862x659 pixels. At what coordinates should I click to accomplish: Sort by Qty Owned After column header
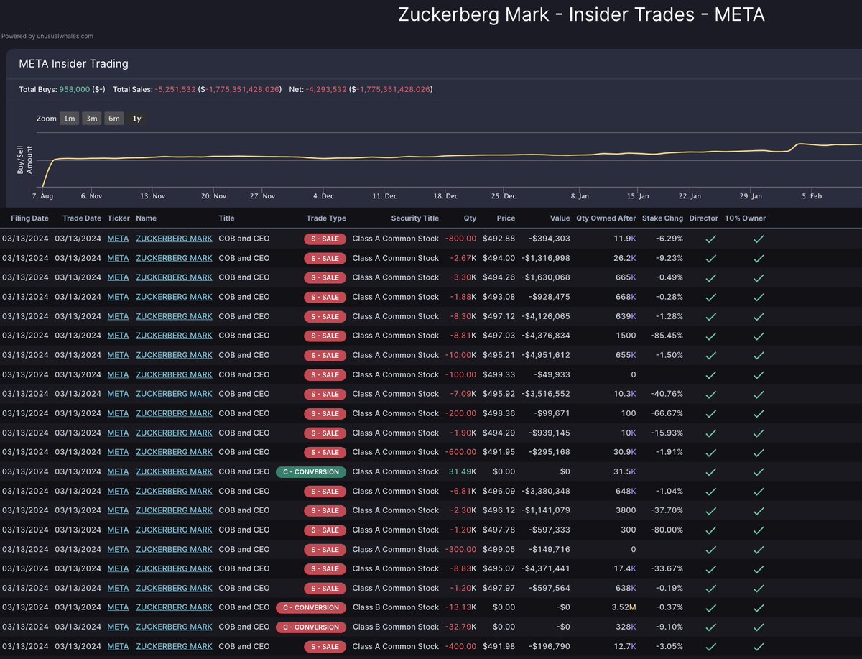coord(606,218)
